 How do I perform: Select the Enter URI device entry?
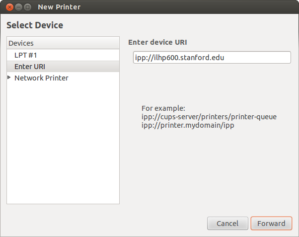(30, 67)
